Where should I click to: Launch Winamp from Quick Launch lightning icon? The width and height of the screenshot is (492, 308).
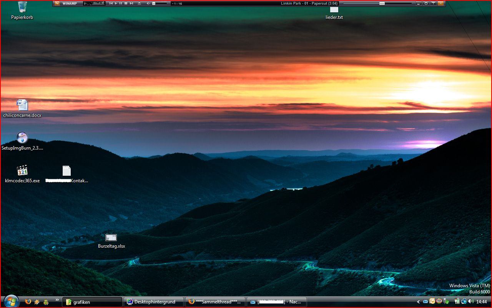[37, 302]
